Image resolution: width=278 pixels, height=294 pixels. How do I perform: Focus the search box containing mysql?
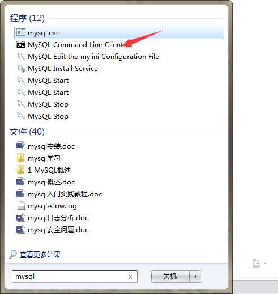click(x=75, y=276)
